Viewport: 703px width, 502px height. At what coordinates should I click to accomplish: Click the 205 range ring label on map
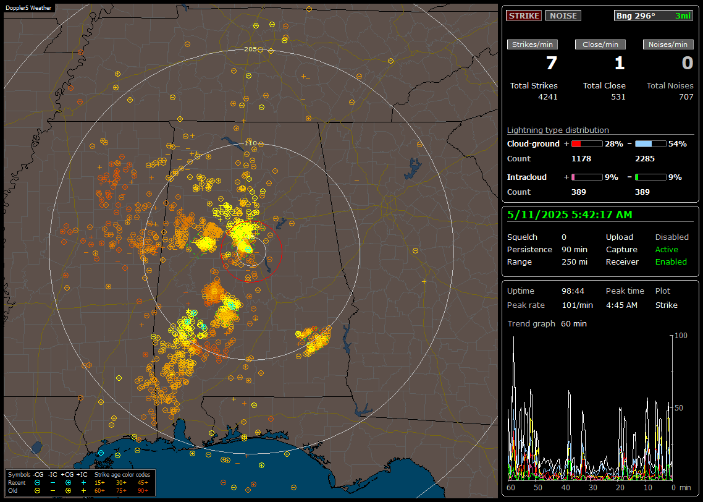(250, 49)
